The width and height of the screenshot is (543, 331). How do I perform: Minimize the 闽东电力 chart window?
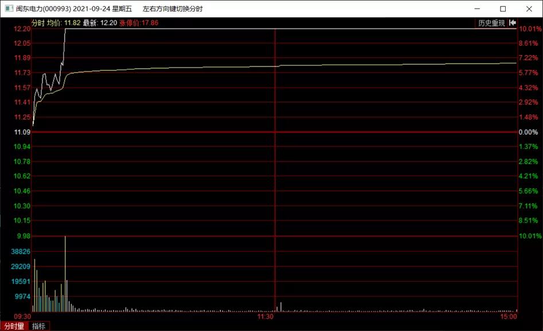point(477,9)
